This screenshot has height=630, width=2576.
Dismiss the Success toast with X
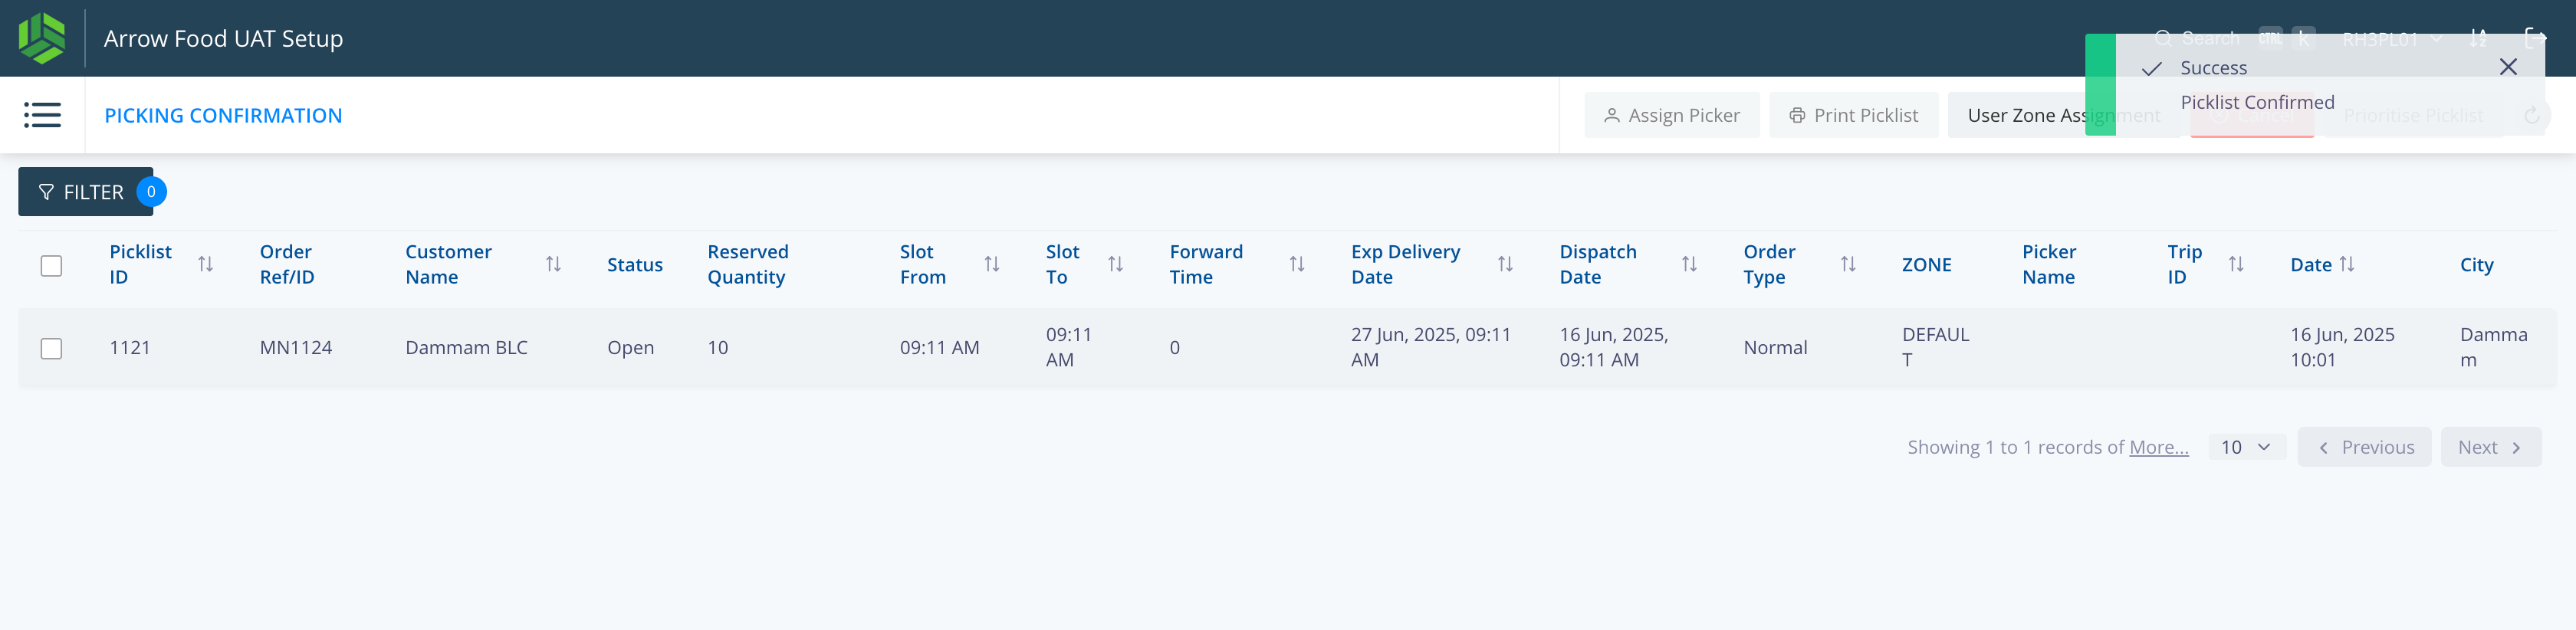point(2508,67)
